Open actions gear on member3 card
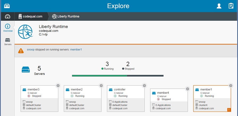 [58, 86]
